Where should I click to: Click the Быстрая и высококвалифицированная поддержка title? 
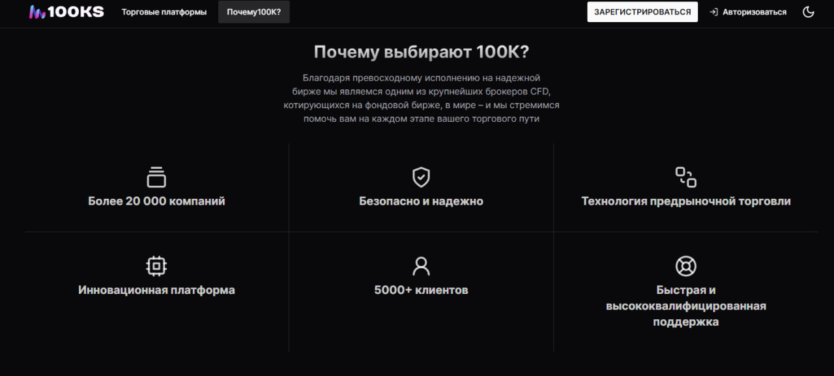point(685,306)
